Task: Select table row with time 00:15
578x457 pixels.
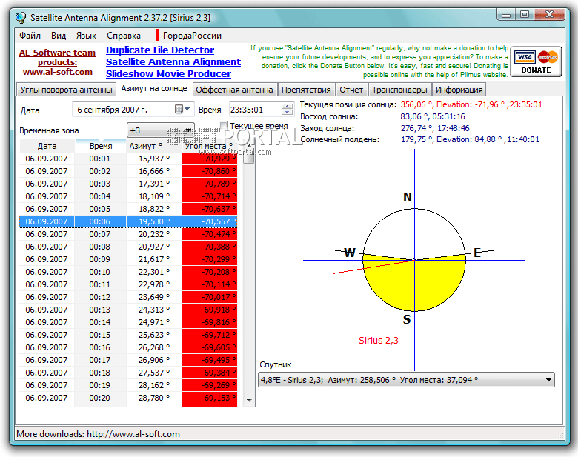Action: point(100,335)
